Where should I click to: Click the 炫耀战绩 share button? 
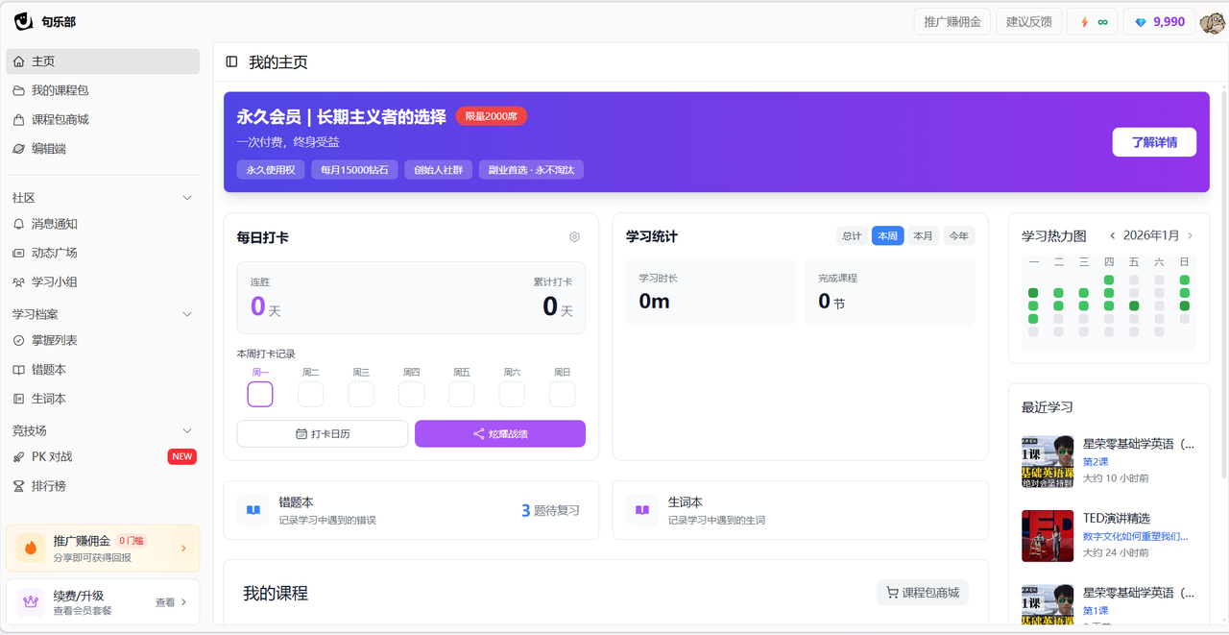499,434
